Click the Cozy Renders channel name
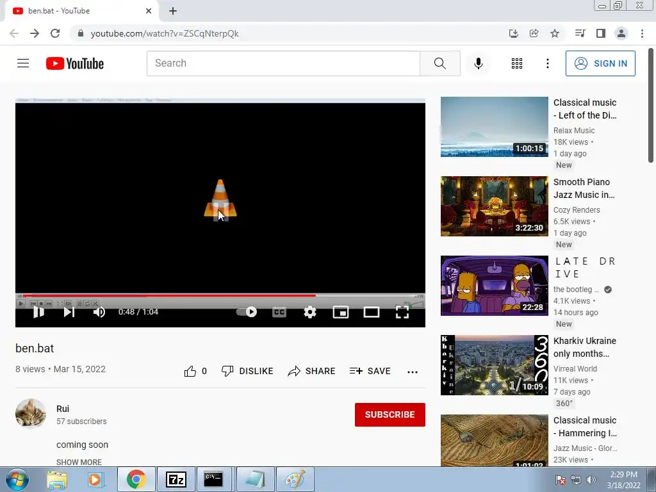This screenshot has height=492, width=656. tap(577, 210)
